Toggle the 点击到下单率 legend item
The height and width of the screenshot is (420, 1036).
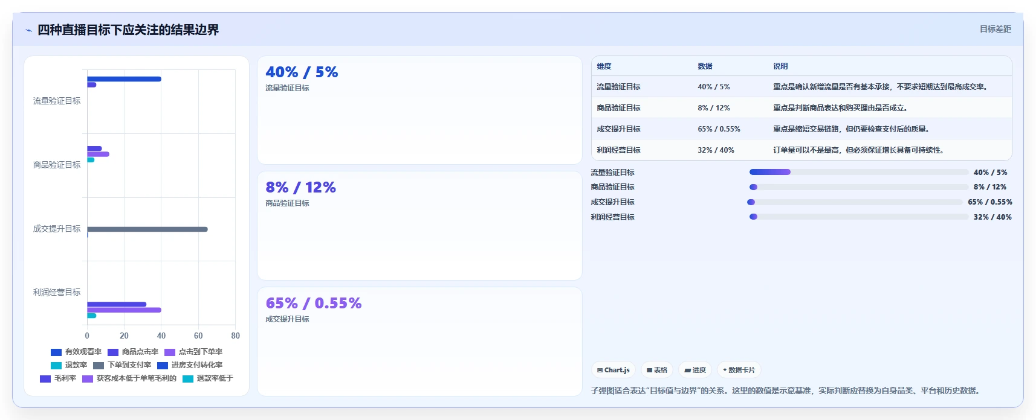pos(193,352)
